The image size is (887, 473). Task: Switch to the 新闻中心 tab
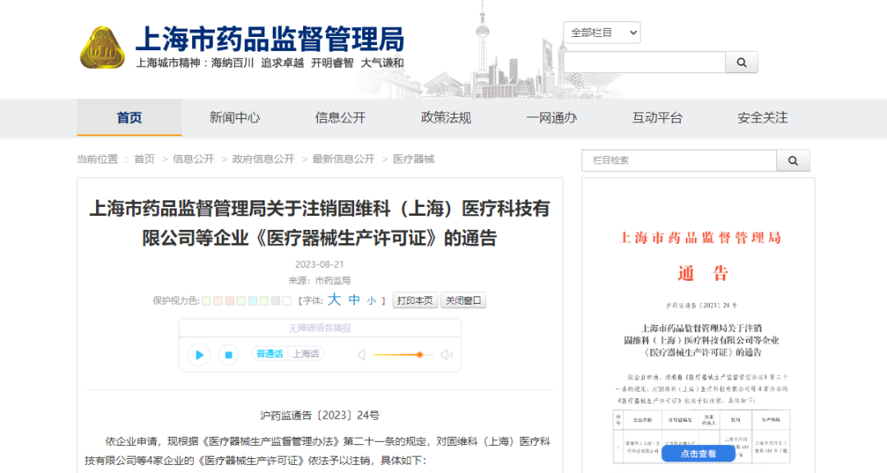pyautogui.click(x=234, y=117)
